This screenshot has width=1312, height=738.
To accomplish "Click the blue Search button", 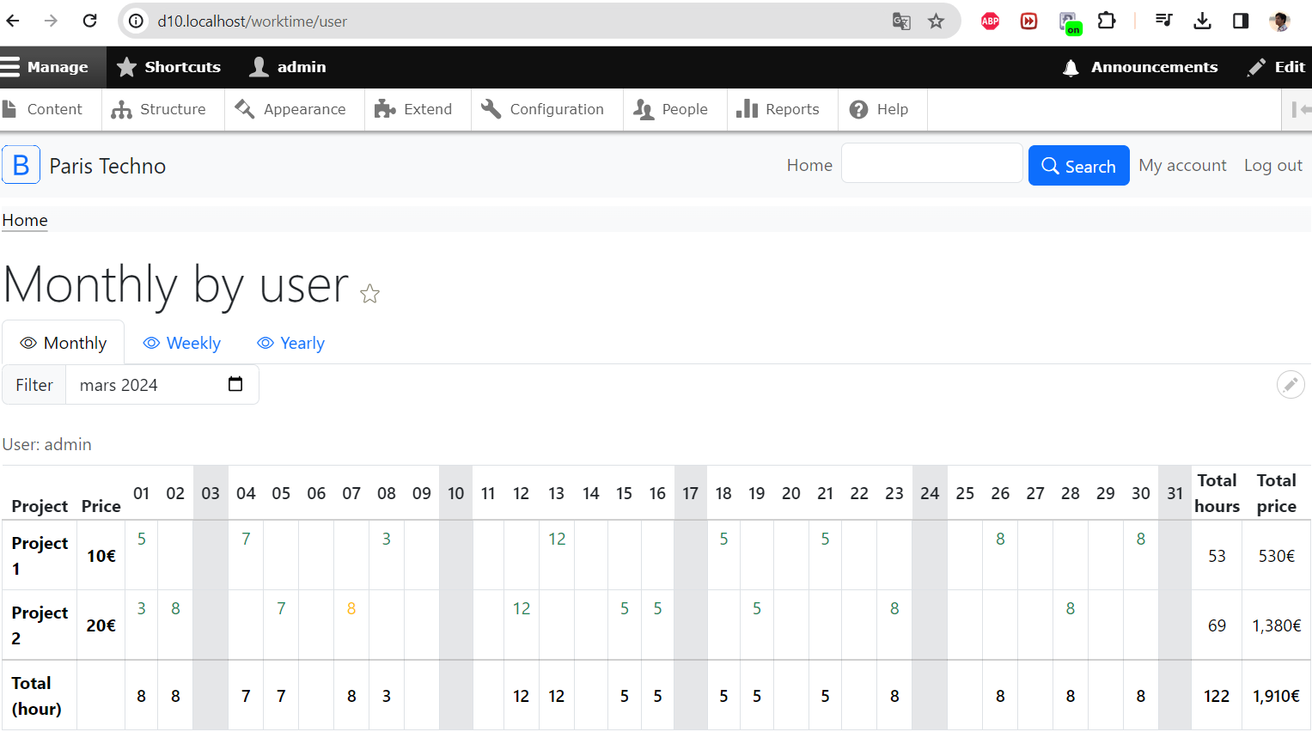I will (1078, 166).
